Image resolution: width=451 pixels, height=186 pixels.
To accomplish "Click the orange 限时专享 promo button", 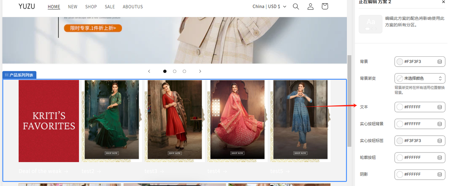I will click(x=93, y=28).
